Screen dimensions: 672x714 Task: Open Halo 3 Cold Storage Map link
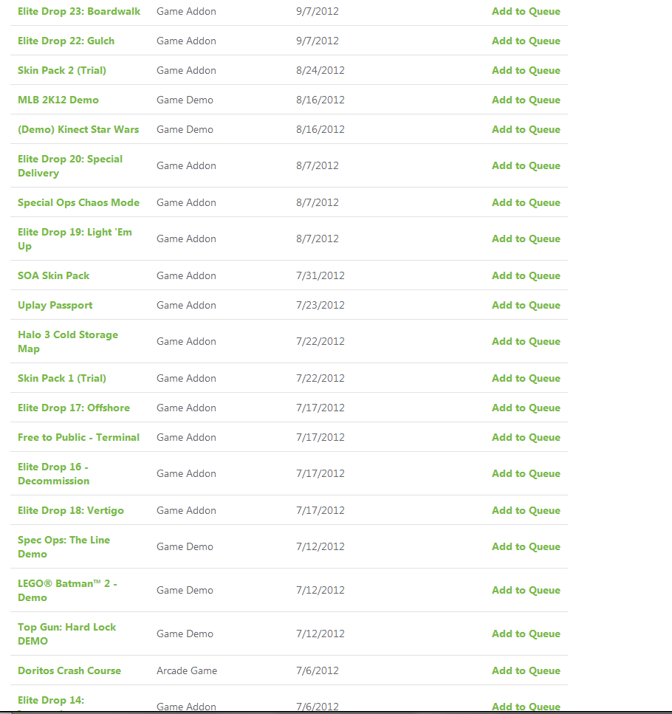[x=68, y=342]
